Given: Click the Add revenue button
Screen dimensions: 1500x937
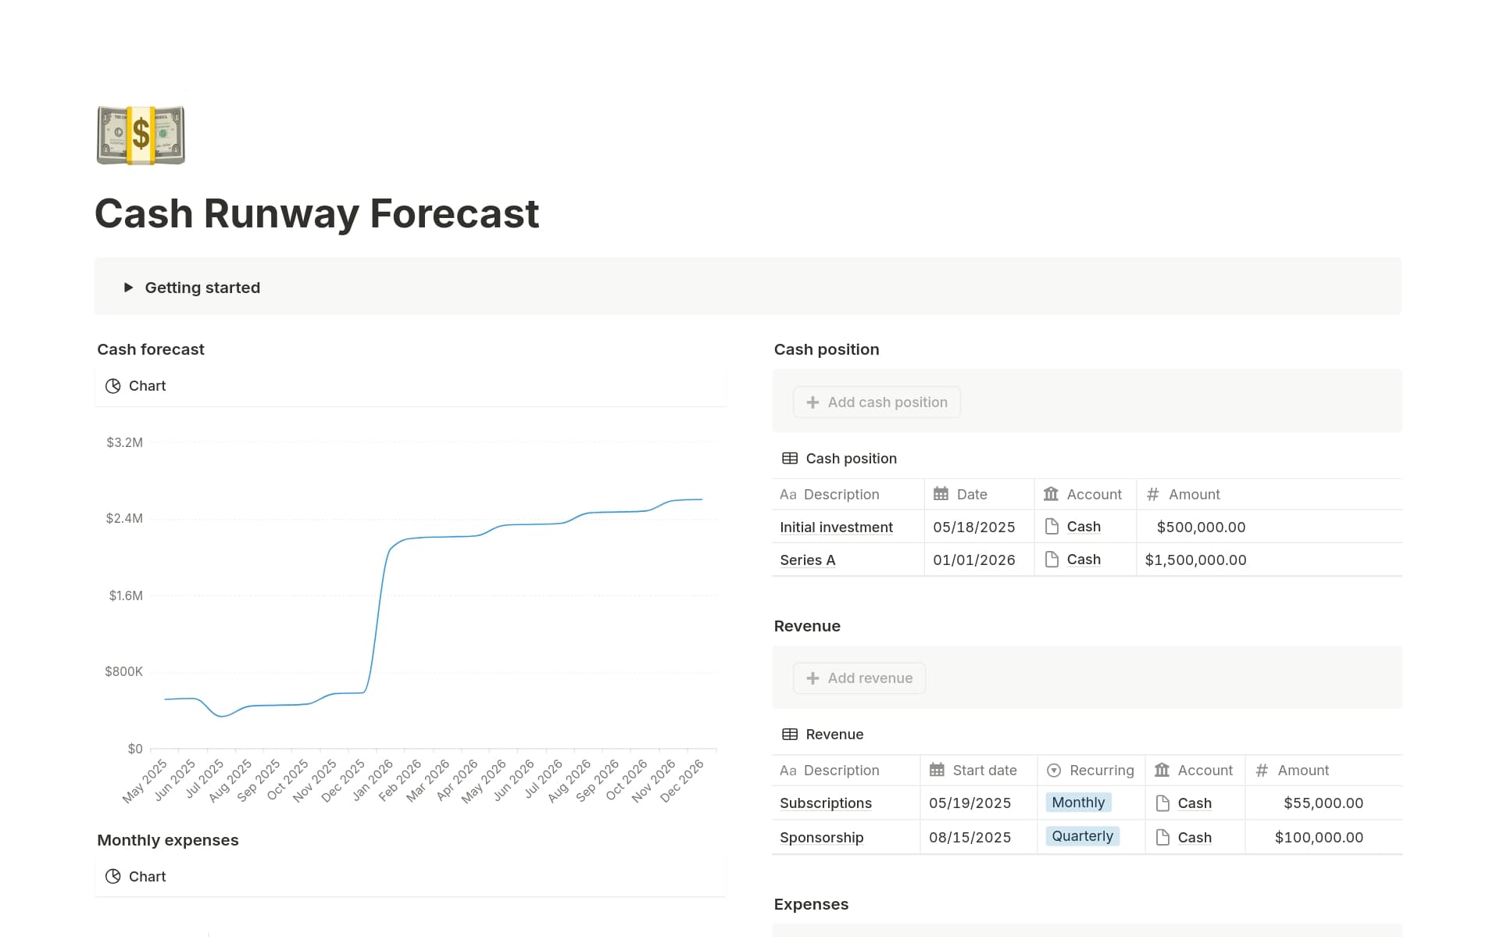Looking at the screenshot, I should (859, 678).
